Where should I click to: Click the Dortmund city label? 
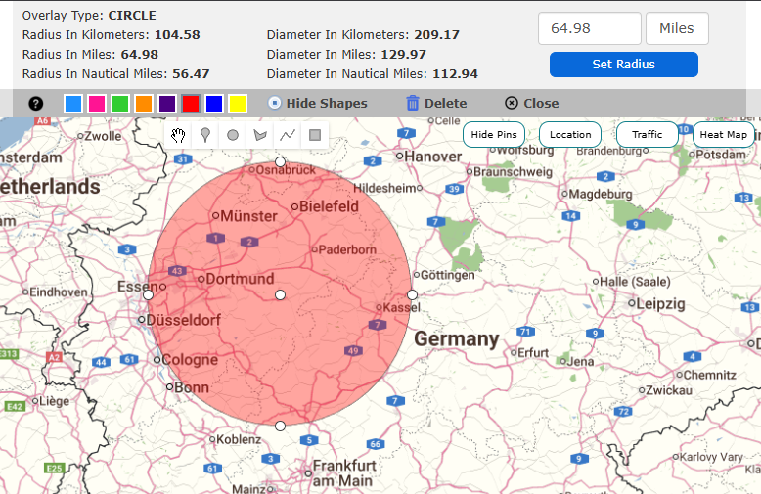[241, 279]
